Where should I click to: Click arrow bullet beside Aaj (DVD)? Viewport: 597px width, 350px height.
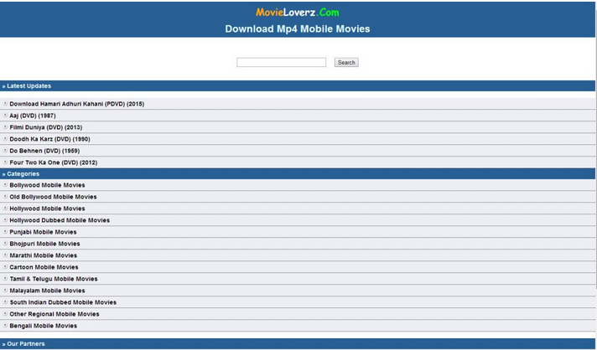pos(5,116)
